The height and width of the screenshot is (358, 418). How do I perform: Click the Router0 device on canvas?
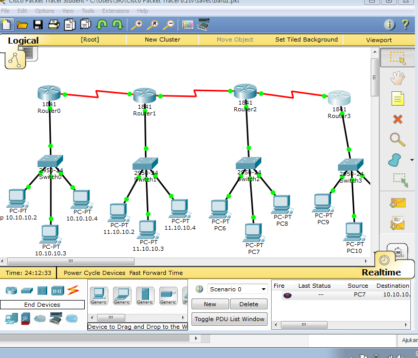point(49,93)
